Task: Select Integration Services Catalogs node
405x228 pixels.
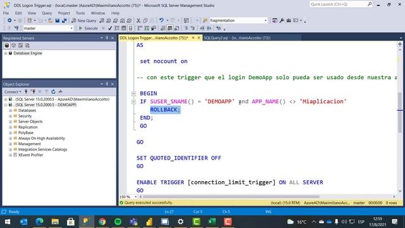Action: tap(42, 149)
